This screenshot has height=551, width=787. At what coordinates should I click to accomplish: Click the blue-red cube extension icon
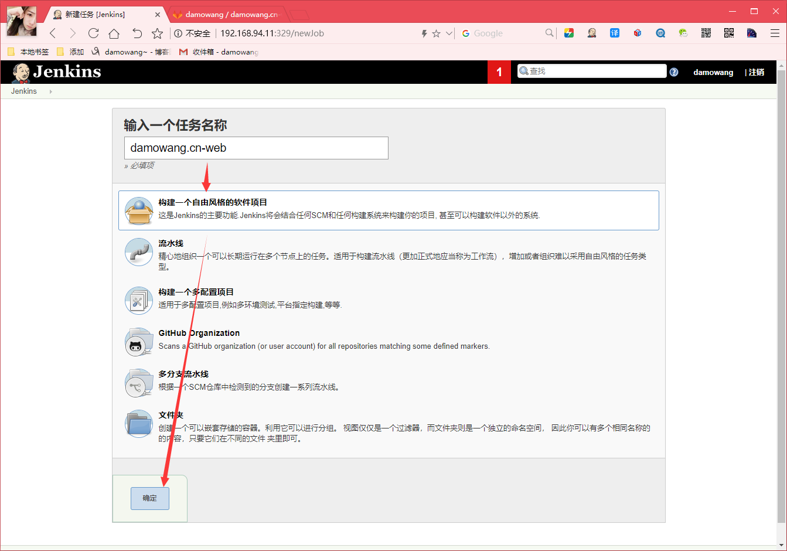(638, 33)
